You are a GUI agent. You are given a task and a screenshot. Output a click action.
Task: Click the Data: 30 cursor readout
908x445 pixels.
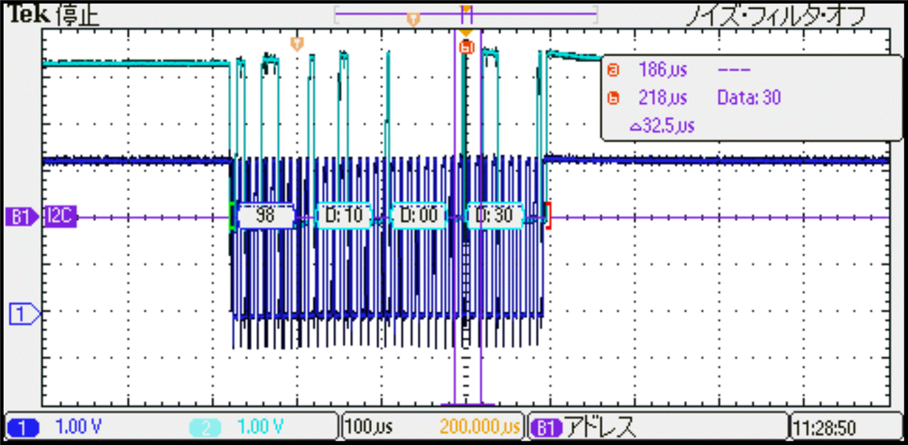click(x=749, y=97)
